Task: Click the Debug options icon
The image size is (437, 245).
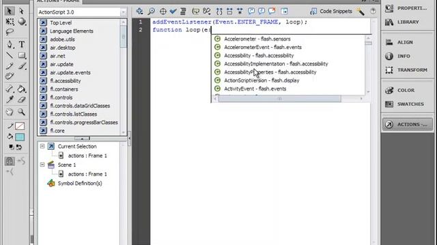Action: coord(207,11)
